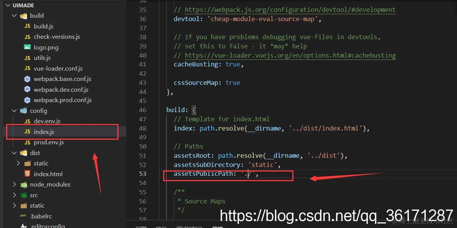Image resolution: width=457 pixels, height=228 pixels.
Task: Click the JS icon of index.js
Action: (27, 132)
